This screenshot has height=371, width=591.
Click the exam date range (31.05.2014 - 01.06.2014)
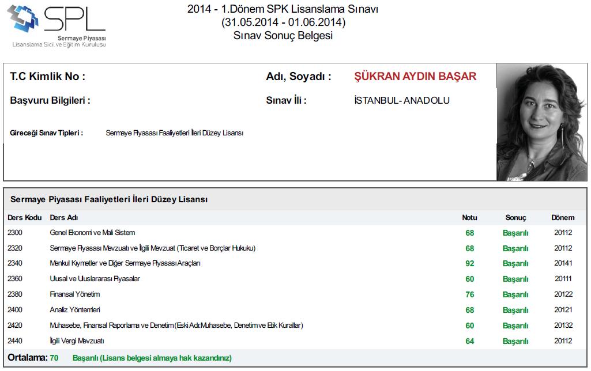coord(283,22)
